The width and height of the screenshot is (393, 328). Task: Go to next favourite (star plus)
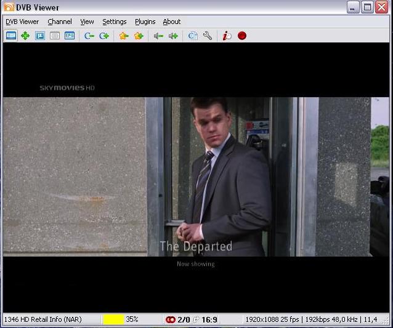[139, 36]
